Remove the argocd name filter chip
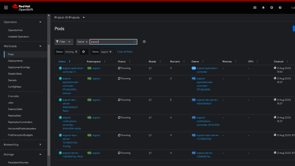 (x=110, y=52)
